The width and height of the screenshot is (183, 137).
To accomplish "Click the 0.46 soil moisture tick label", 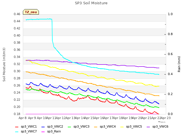I will click(x=17, y=14).
